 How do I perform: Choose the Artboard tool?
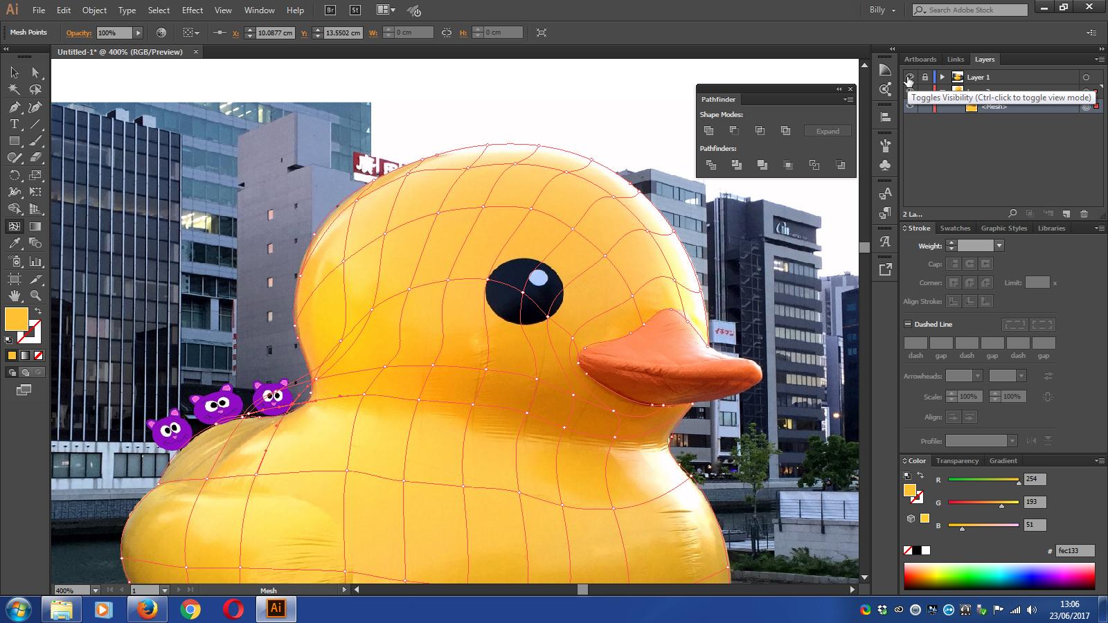click(15, 279)
